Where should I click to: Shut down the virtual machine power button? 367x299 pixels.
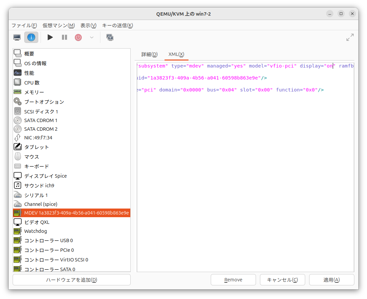78,38
